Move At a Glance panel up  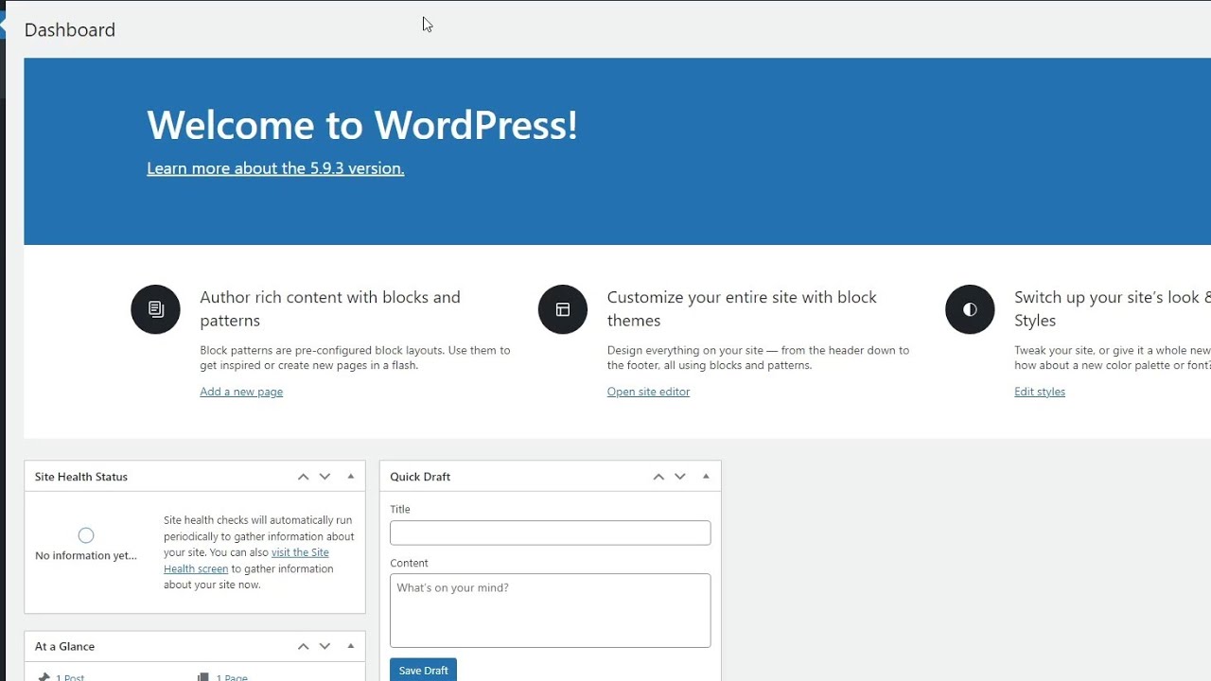click(303, 647)
